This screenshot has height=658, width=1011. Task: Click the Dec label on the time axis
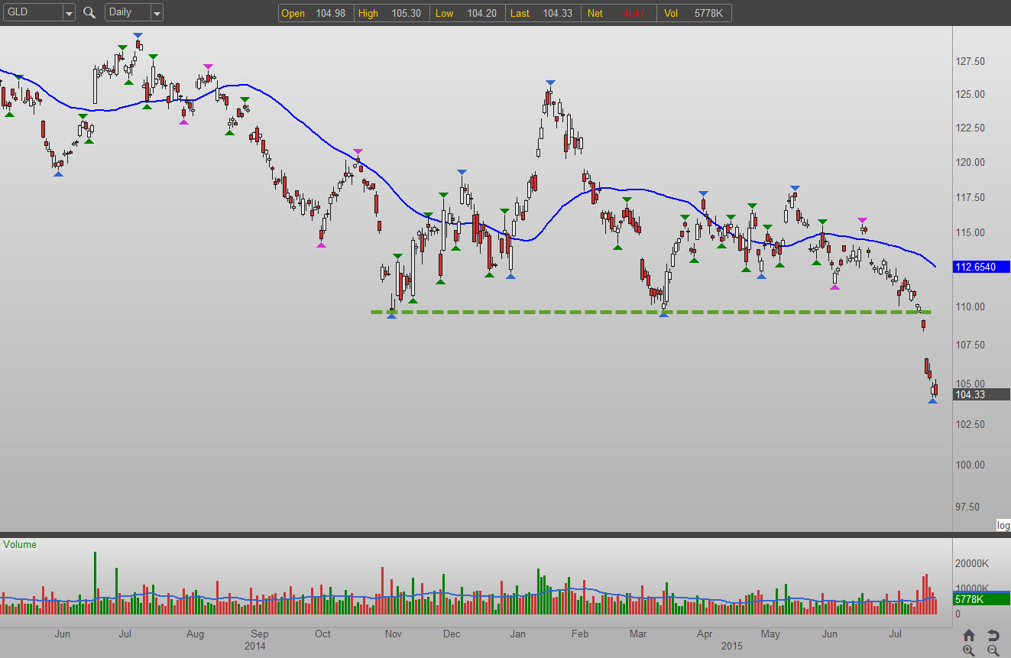(452, 634)
